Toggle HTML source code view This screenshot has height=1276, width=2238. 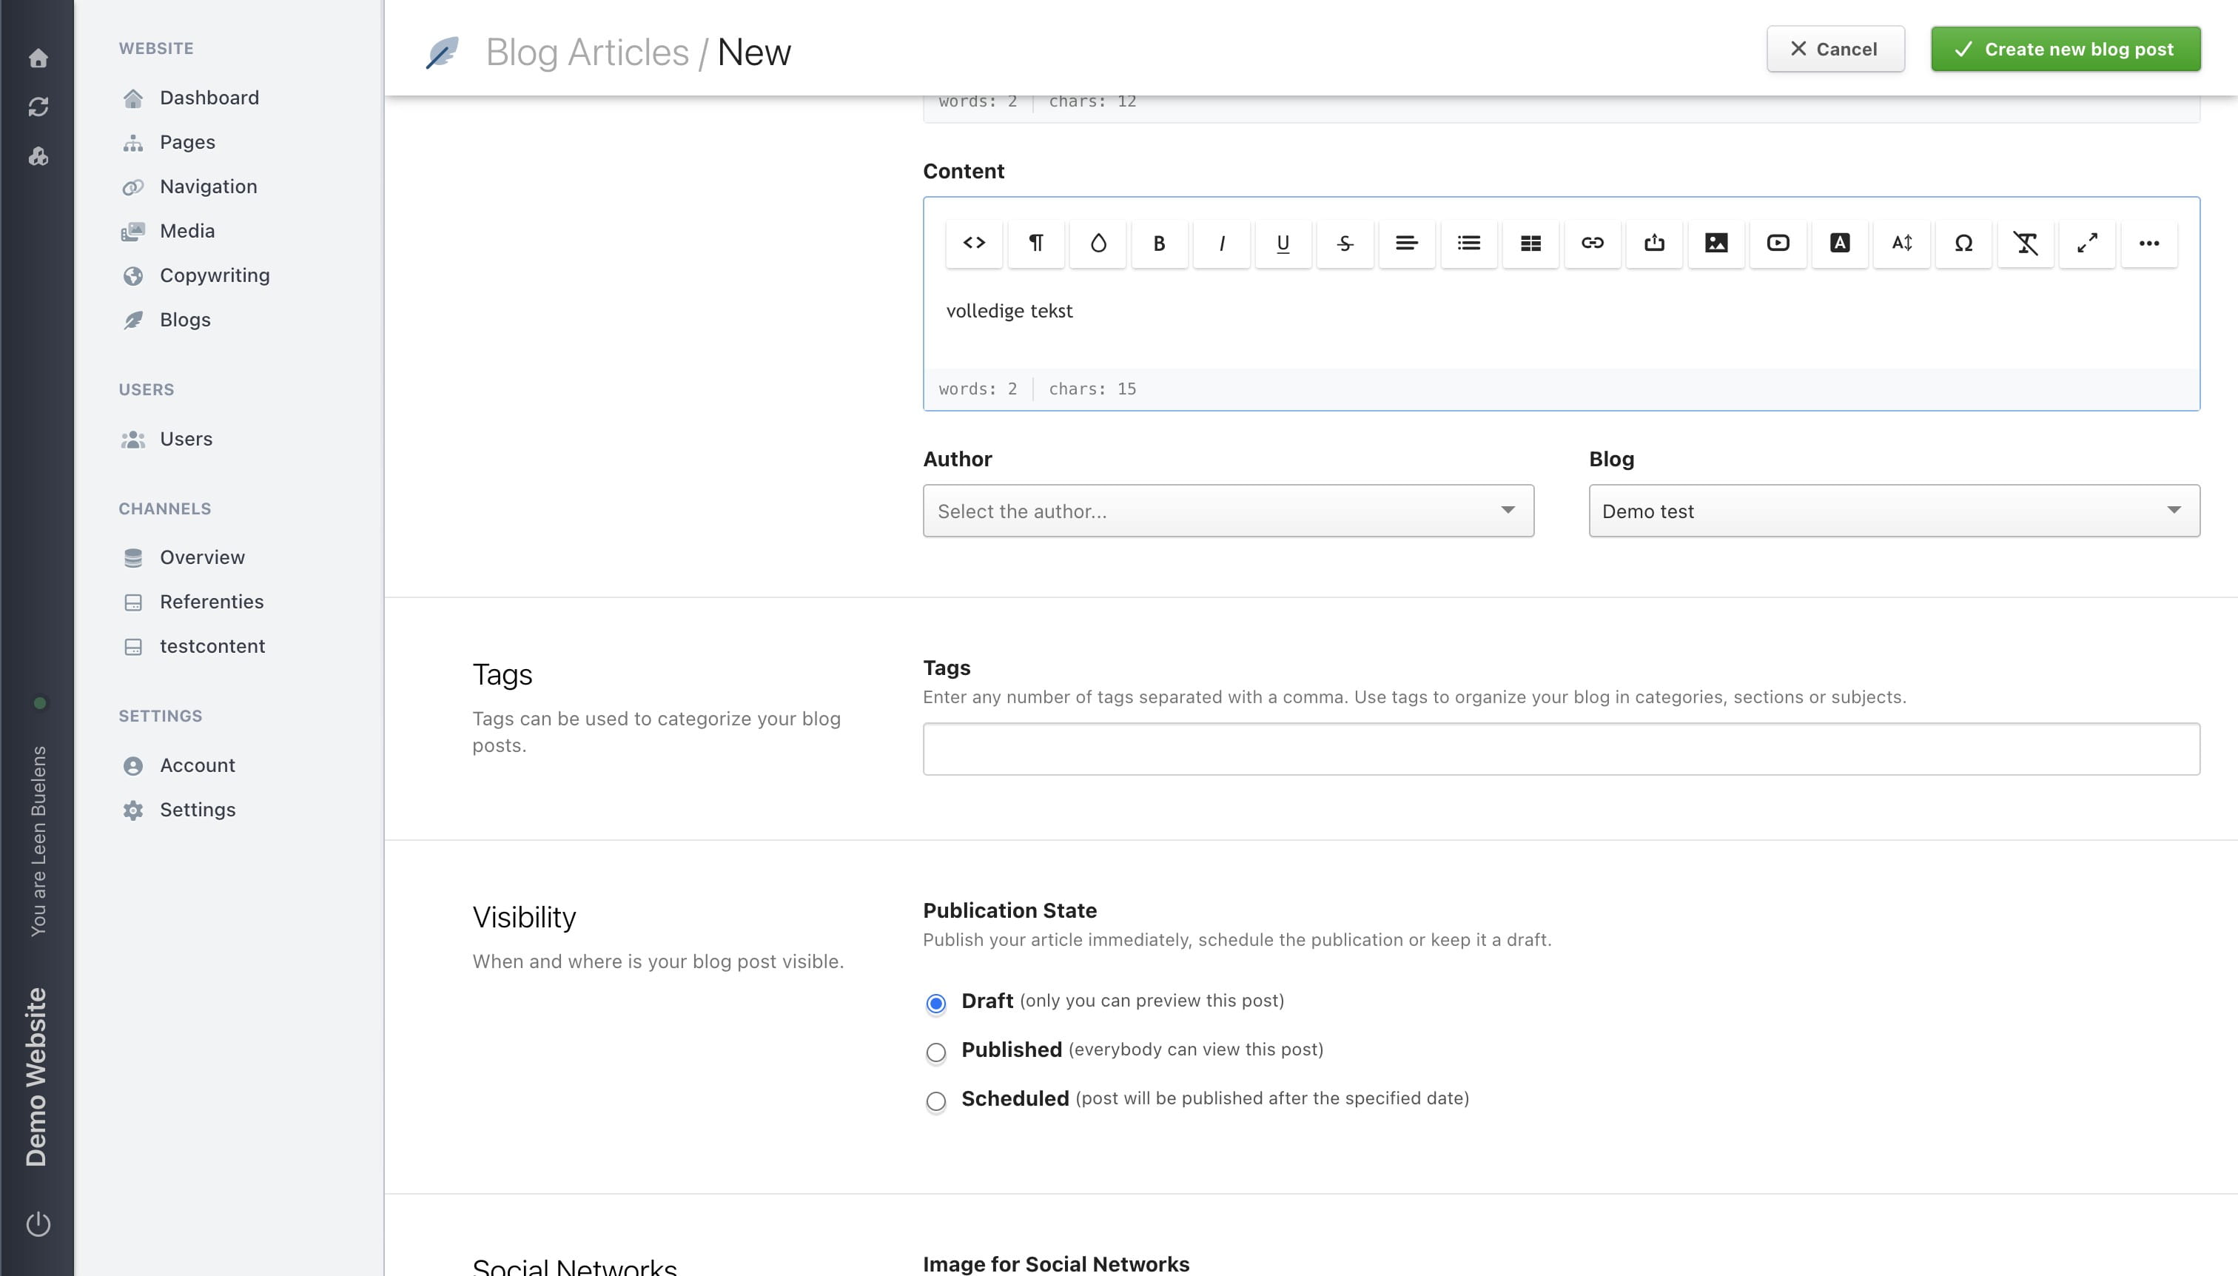tap(973, 243)
